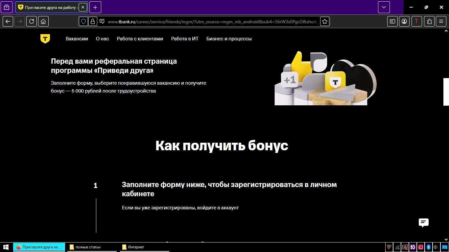Screen dimensions: 449x252
Task: Click the red T extension icon
Action: click(417, 21)
